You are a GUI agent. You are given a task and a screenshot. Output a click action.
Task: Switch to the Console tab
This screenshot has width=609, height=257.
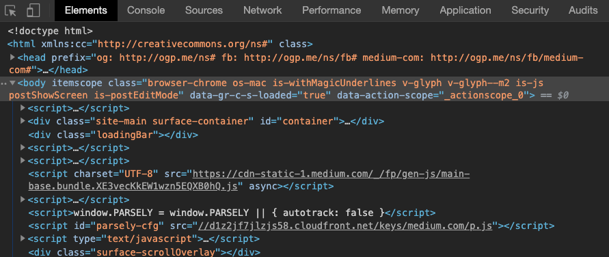pos(146,10)
